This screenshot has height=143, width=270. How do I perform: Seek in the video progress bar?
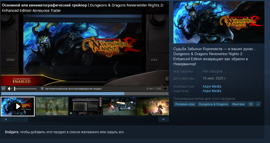[x=85, y=93]
